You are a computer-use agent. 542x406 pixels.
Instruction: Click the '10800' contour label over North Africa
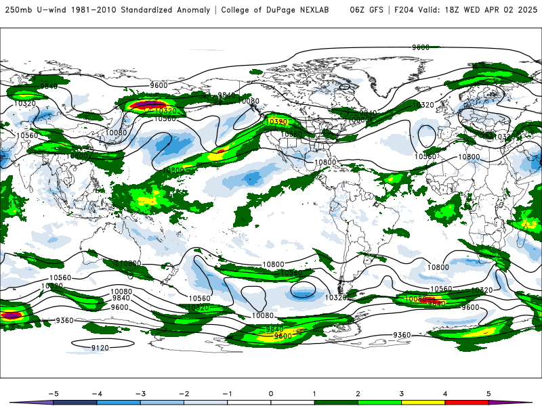pyautogui.click(x=469, y=157)
